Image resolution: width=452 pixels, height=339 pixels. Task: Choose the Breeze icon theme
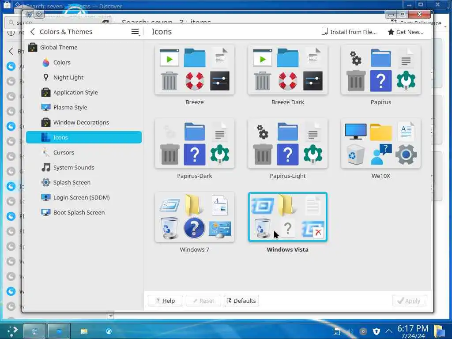(195, 70)
